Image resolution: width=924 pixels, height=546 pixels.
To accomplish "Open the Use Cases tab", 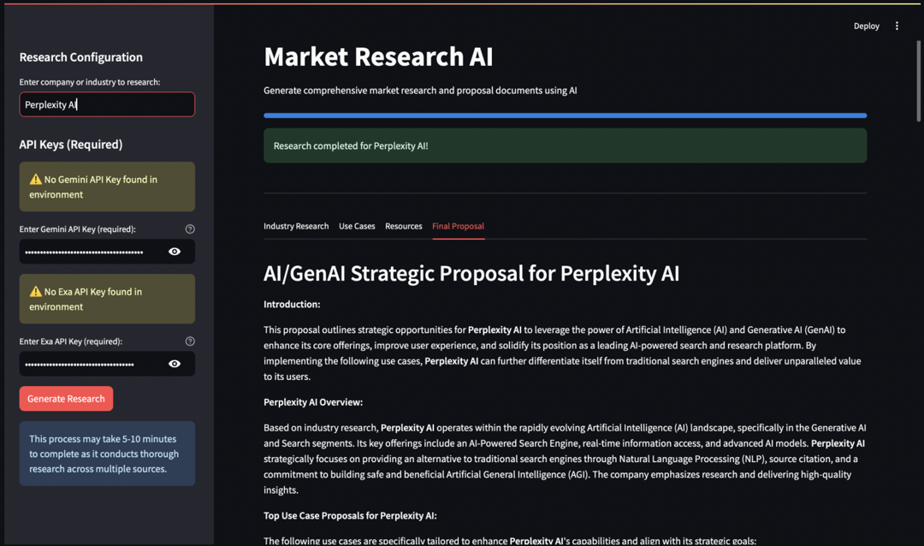I will click(357, 226).
